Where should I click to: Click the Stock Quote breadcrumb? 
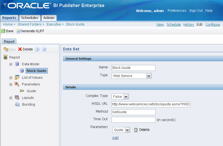coord(75,24)
